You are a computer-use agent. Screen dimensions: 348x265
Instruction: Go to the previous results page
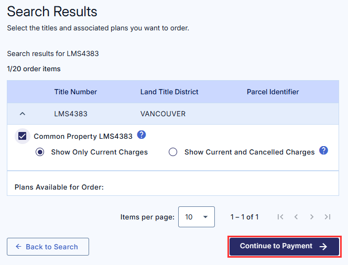click(x=296, y=217)
